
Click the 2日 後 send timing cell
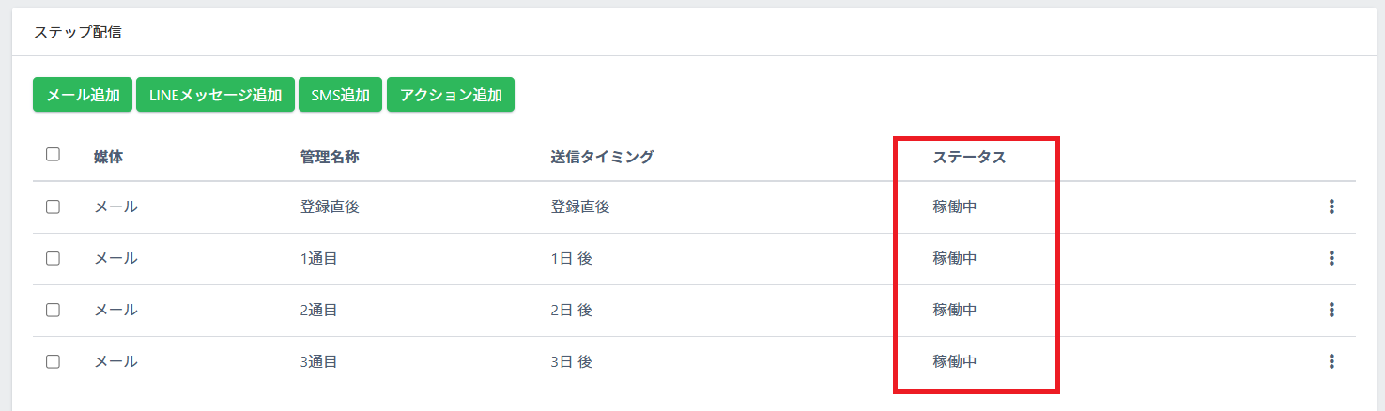[571, 310]
